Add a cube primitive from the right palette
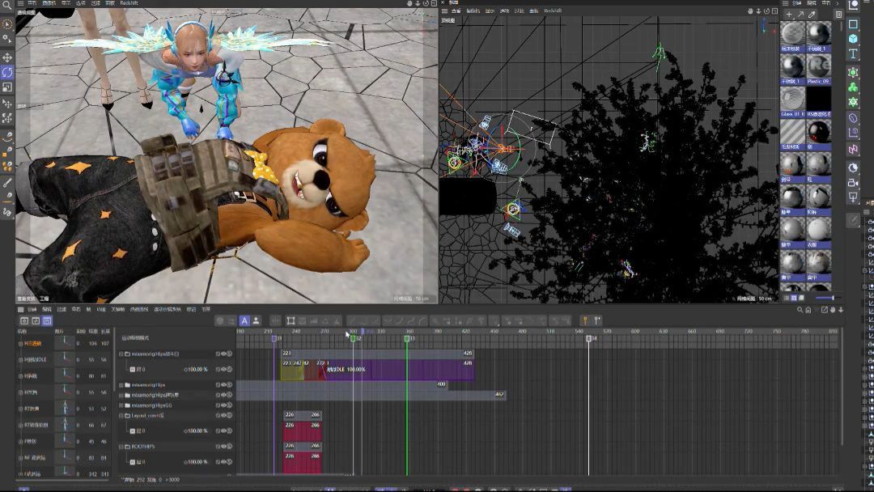 pos(853,39)
